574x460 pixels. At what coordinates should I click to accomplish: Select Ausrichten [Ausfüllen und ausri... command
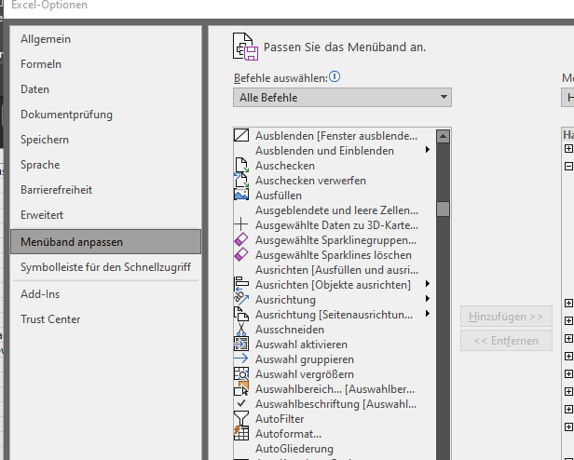click(335, 270)
